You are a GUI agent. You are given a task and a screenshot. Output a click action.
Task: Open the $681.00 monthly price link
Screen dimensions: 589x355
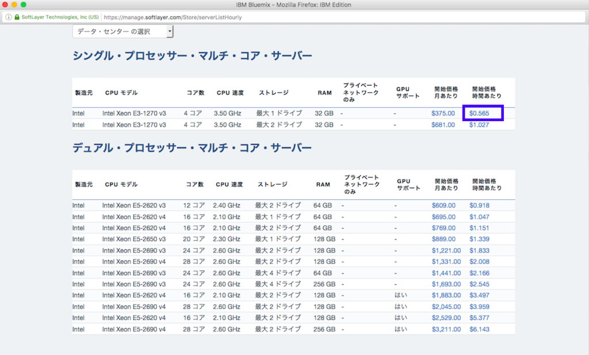point(443,125)
